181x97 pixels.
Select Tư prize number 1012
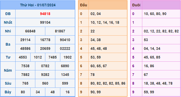38,57
